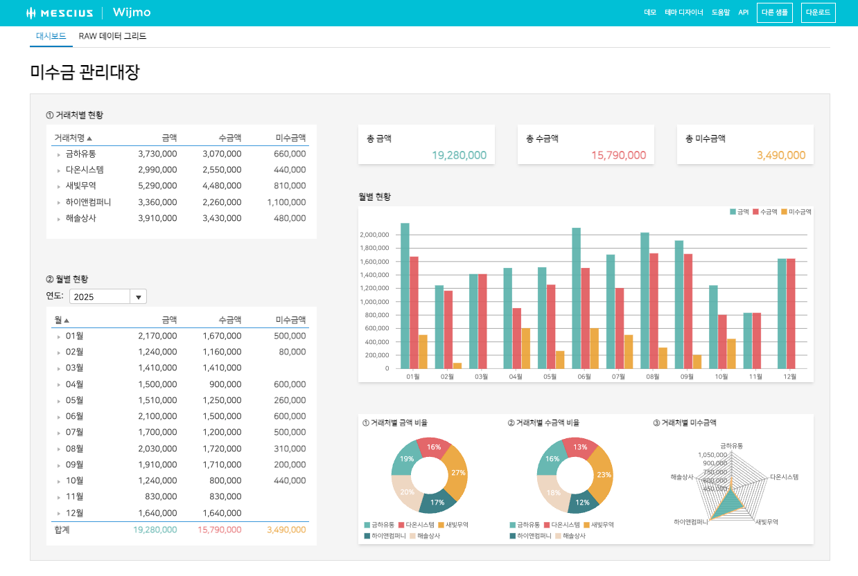Toggle 수금액 series in bar chart legend
The width and height of the screenshot is (858, 576).
(x=765, y=212)
